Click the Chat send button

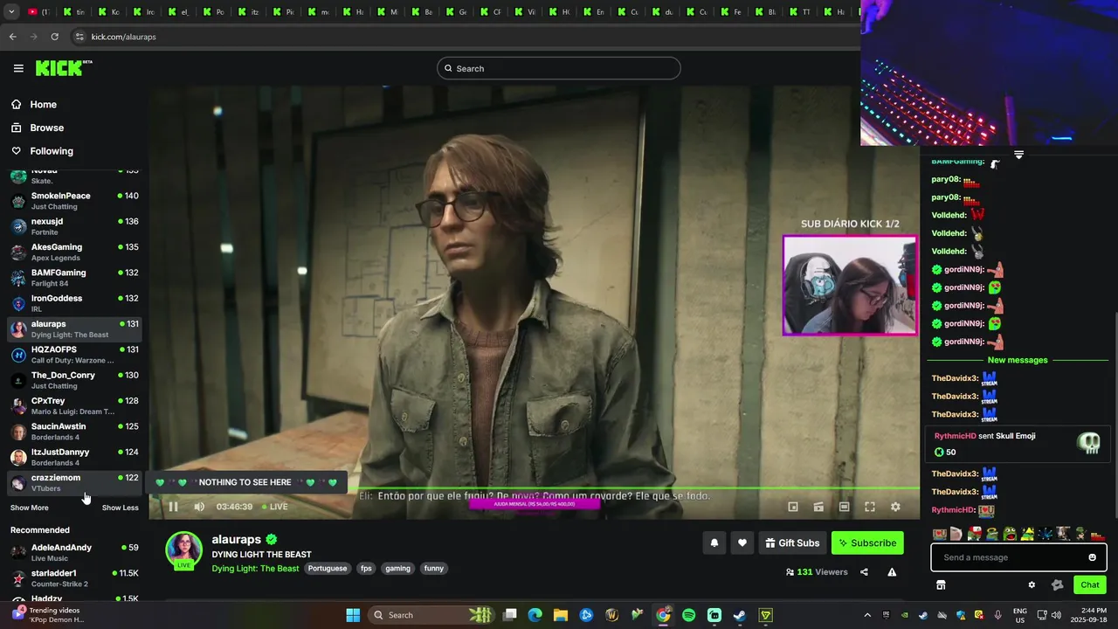pos(1090,584)
